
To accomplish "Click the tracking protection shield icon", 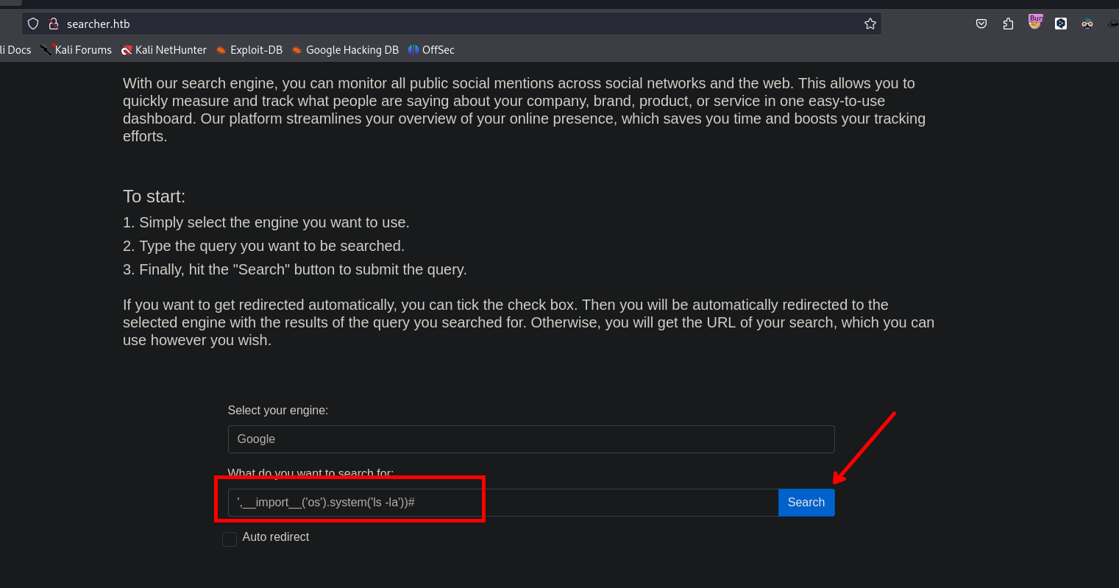I will pyautogui.click(x=33, y=24).
